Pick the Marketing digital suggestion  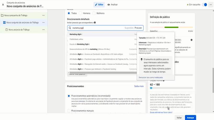point(102,34)
